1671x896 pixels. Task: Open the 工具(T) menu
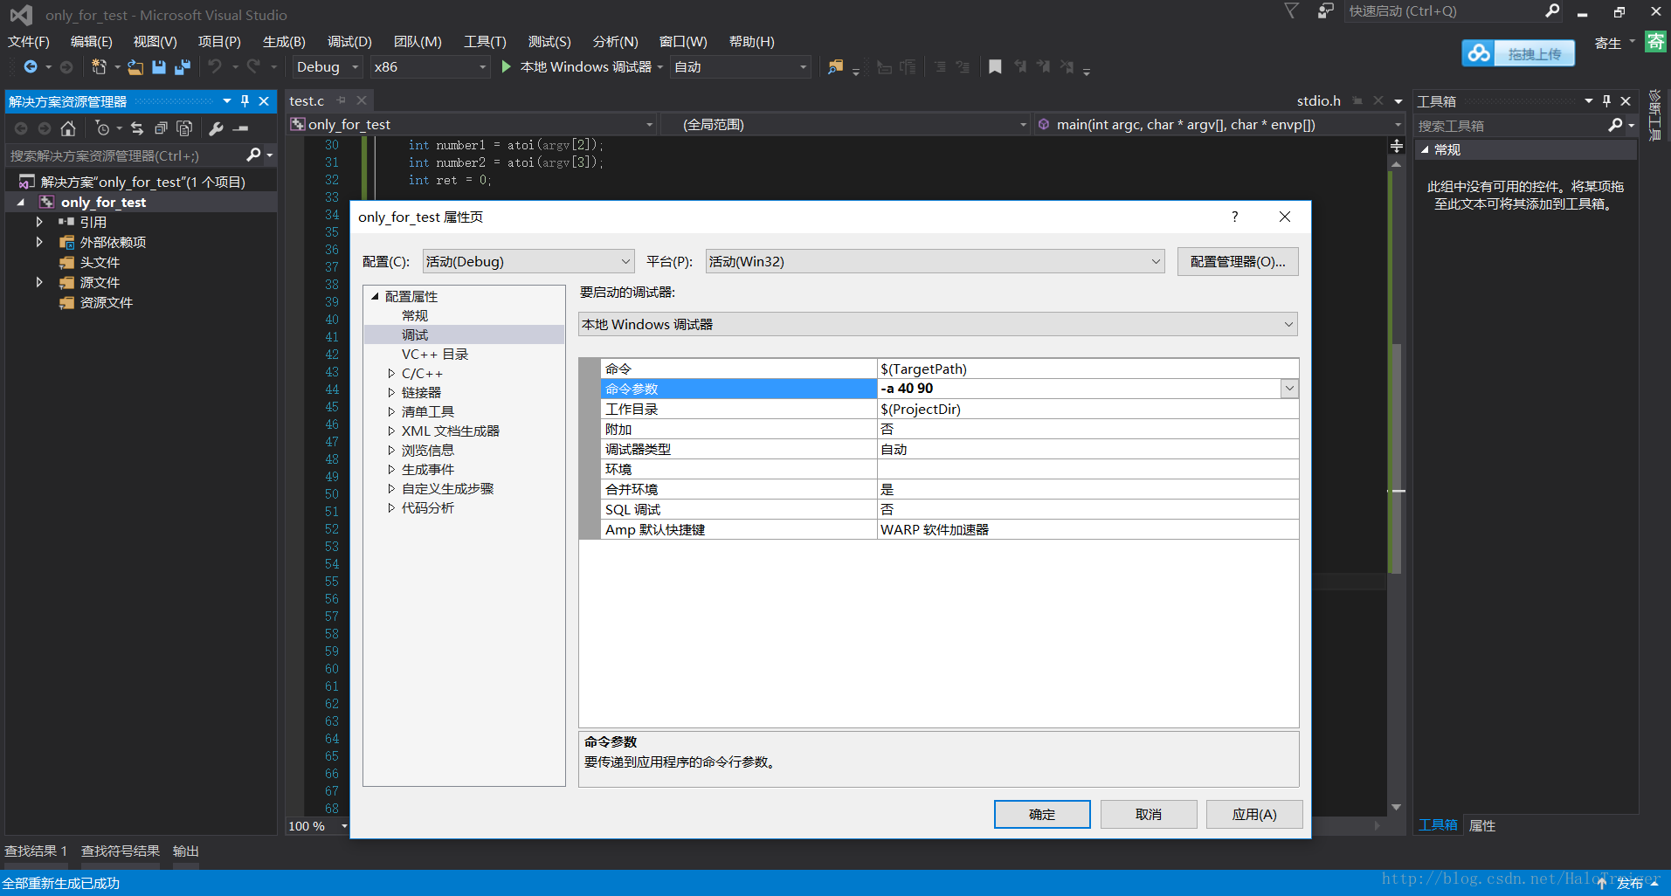coord(485,41)
